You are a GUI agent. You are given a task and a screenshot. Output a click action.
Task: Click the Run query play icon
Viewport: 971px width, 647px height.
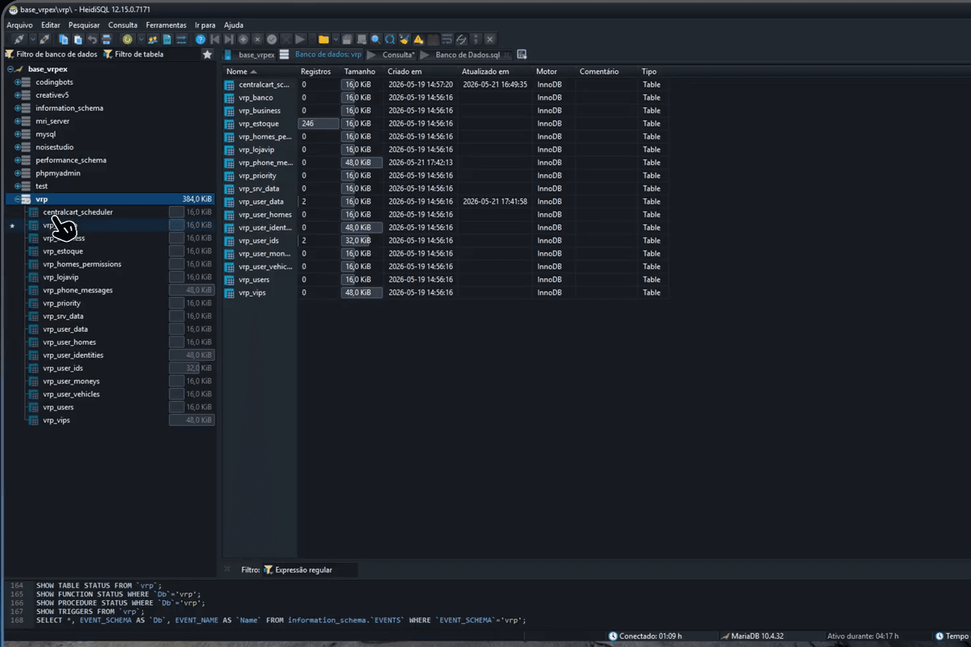[300, 39]
